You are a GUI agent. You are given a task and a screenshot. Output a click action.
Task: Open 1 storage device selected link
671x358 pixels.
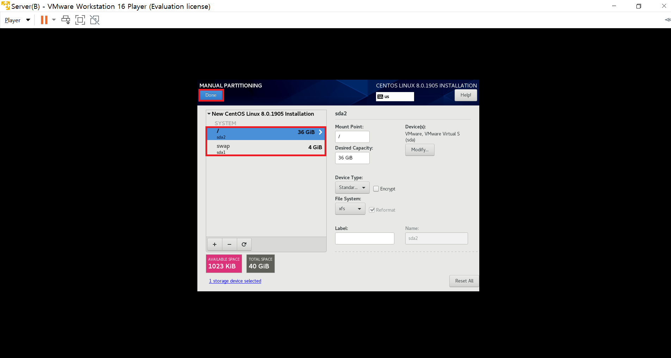pyautogui.click(x=235, y=281)
